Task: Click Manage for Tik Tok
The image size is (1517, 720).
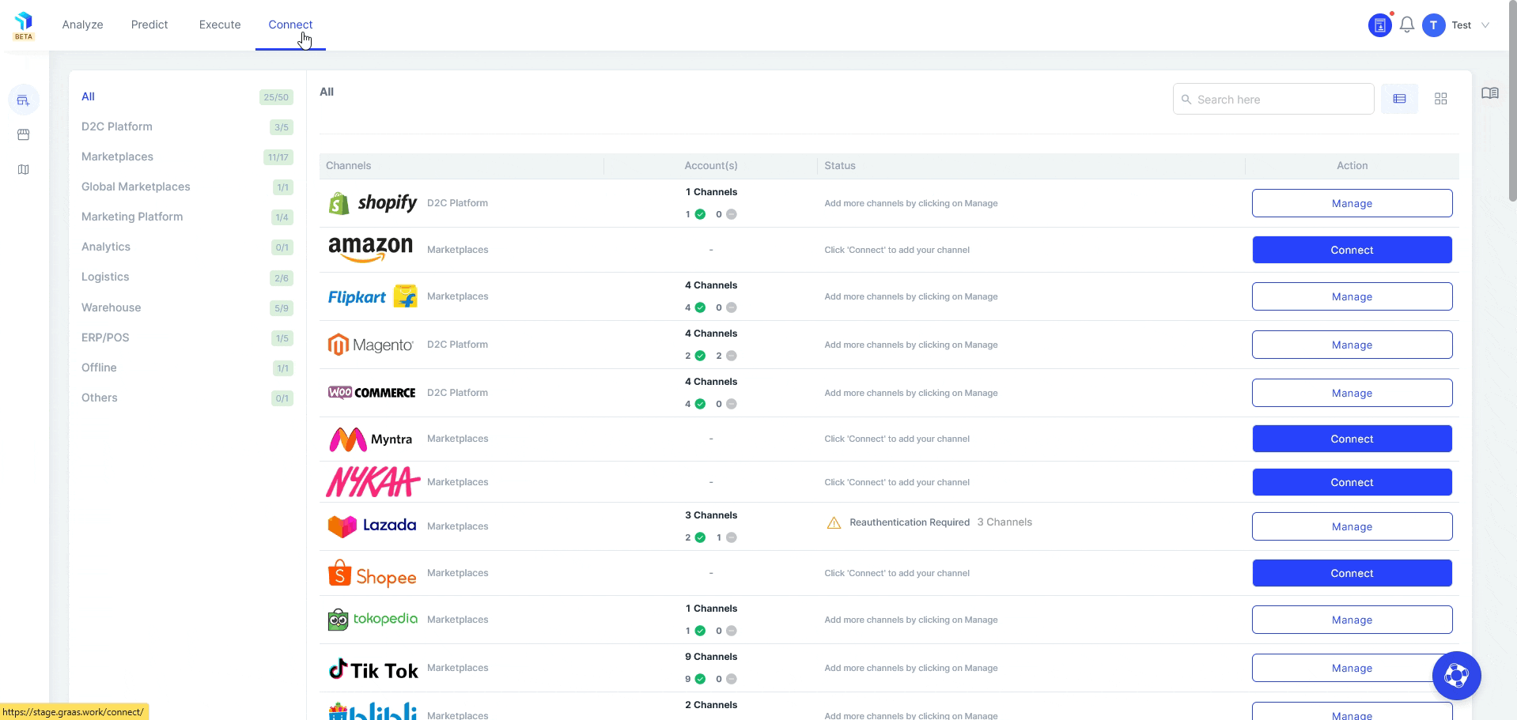Action: [1352, 668]
